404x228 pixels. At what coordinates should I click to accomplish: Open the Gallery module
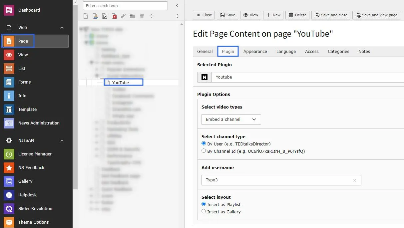[36, 181]
